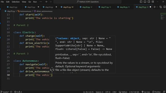Click 'class Autonomous:' line

pos(26,61)
